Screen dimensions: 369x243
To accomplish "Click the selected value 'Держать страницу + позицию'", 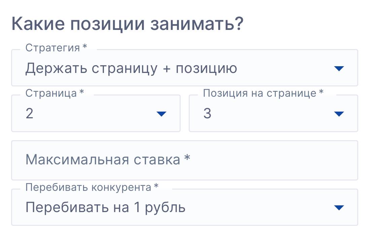I will coord(131,69).
